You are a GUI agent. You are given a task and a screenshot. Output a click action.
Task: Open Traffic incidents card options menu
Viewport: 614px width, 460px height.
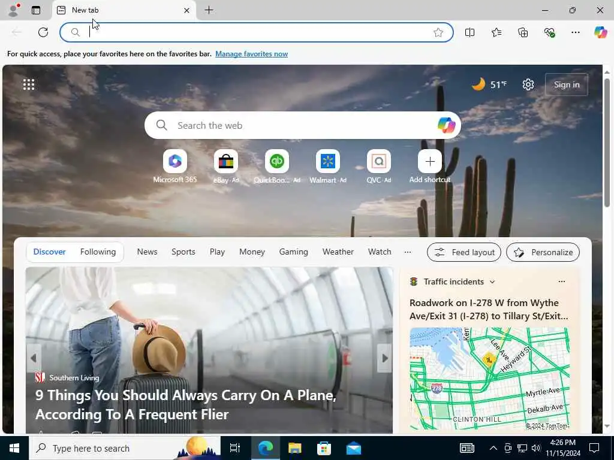click(x=561, y=282)
